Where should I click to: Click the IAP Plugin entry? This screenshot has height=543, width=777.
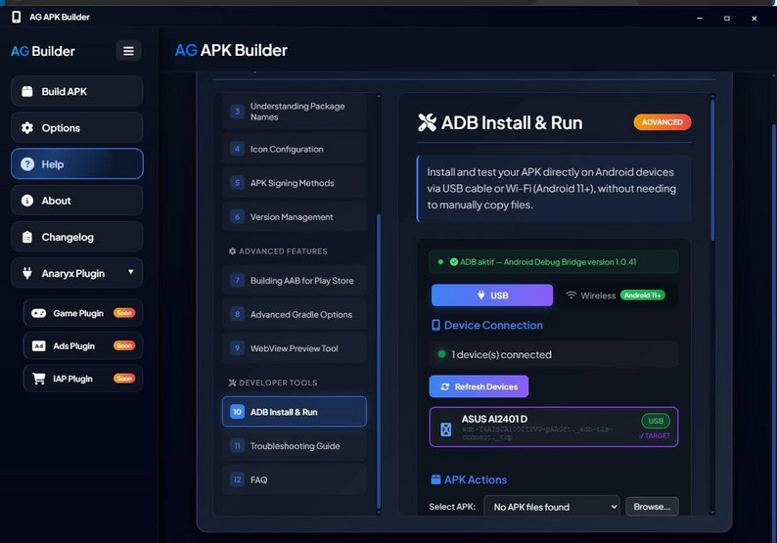coord(83,379)
